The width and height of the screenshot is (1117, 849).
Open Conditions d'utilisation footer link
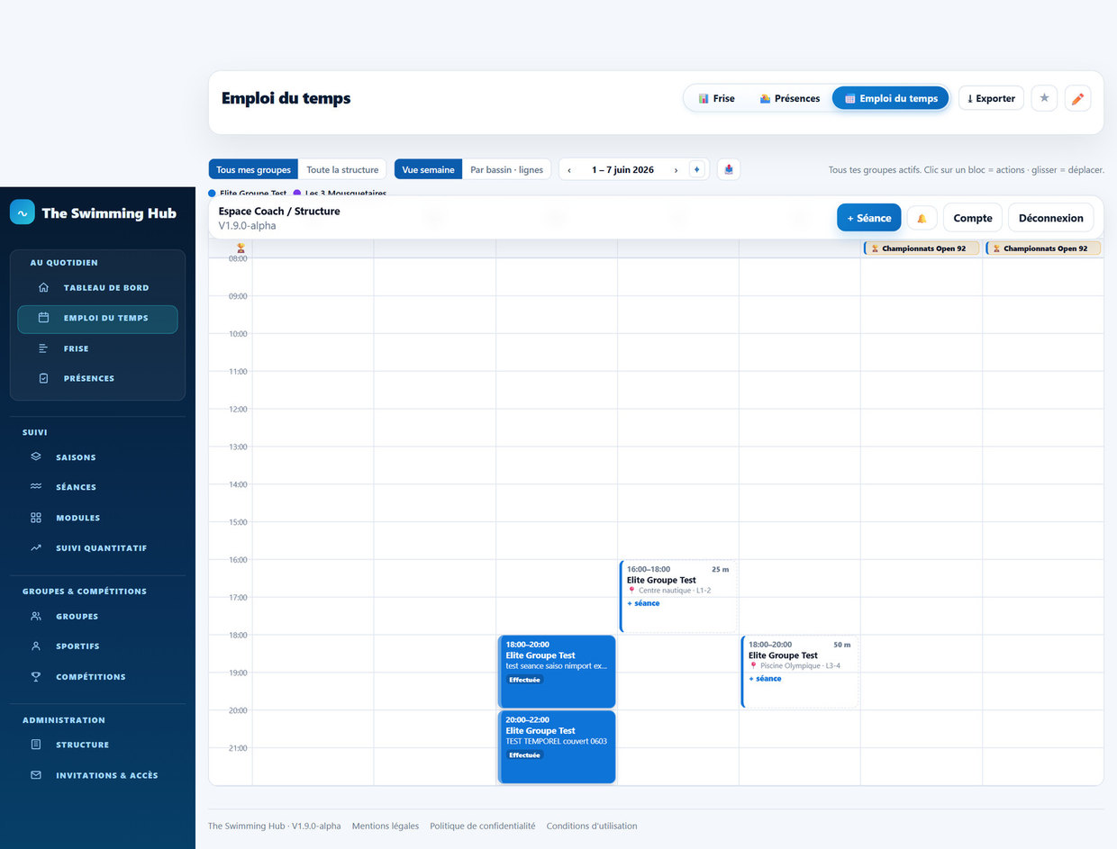(x=592, y=826)
